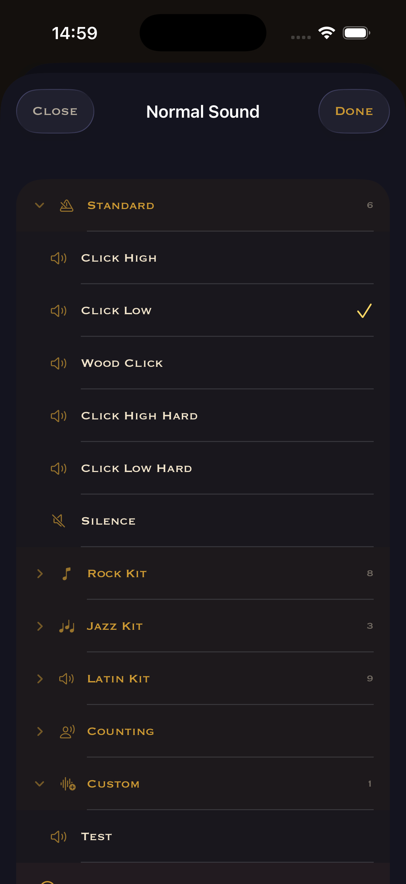Tap the muted speaker icon for Silence
406x884 pixels.
(59, 521)
